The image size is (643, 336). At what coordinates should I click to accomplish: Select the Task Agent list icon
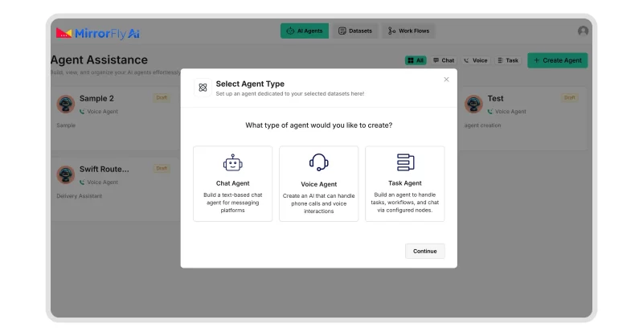[x=405, y=162]
